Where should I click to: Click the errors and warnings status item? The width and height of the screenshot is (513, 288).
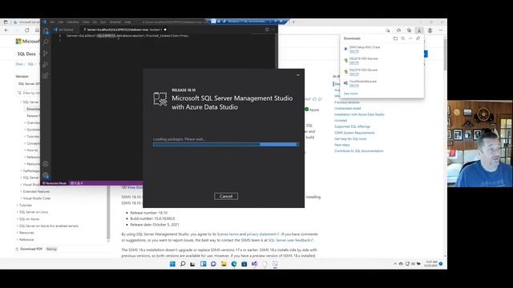[77, 183]
